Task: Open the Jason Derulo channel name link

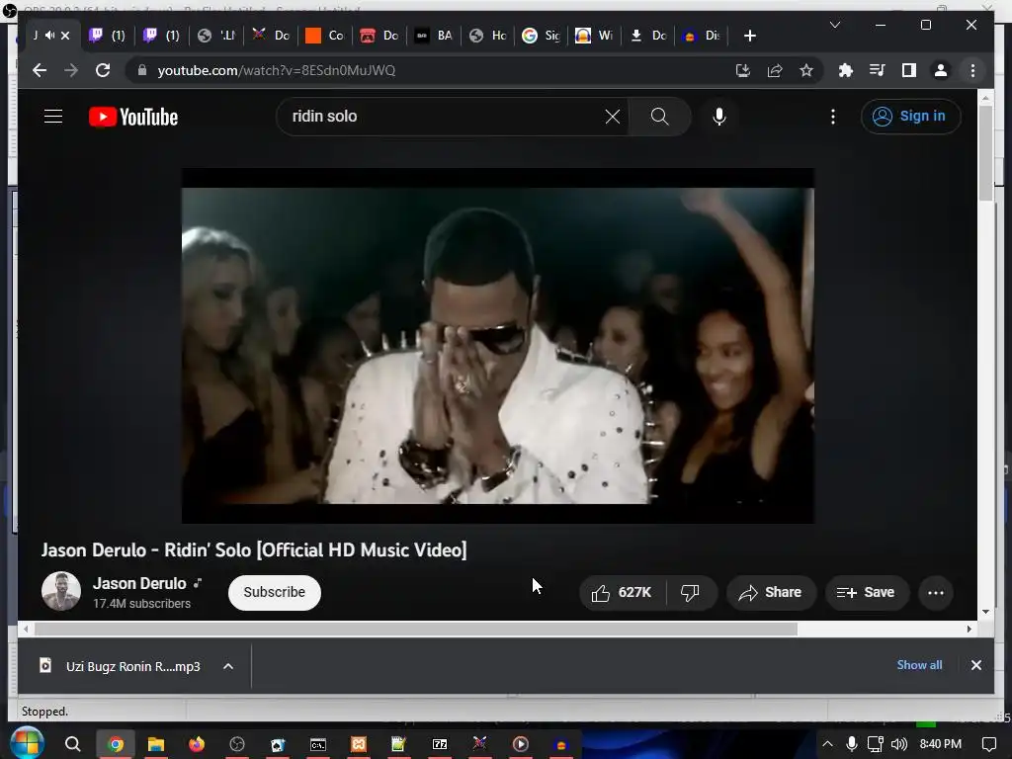Action: (x=139, y=583)
